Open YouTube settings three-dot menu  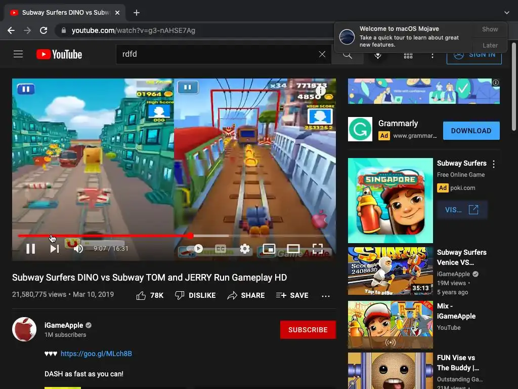click(x=433, y=56)
